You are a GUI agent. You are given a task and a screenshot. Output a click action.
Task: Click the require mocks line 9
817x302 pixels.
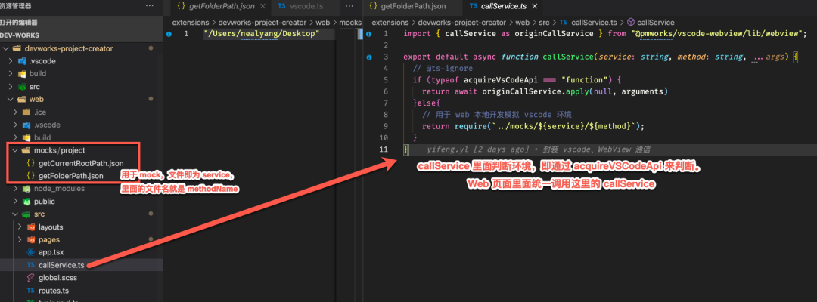coord(533,126)
